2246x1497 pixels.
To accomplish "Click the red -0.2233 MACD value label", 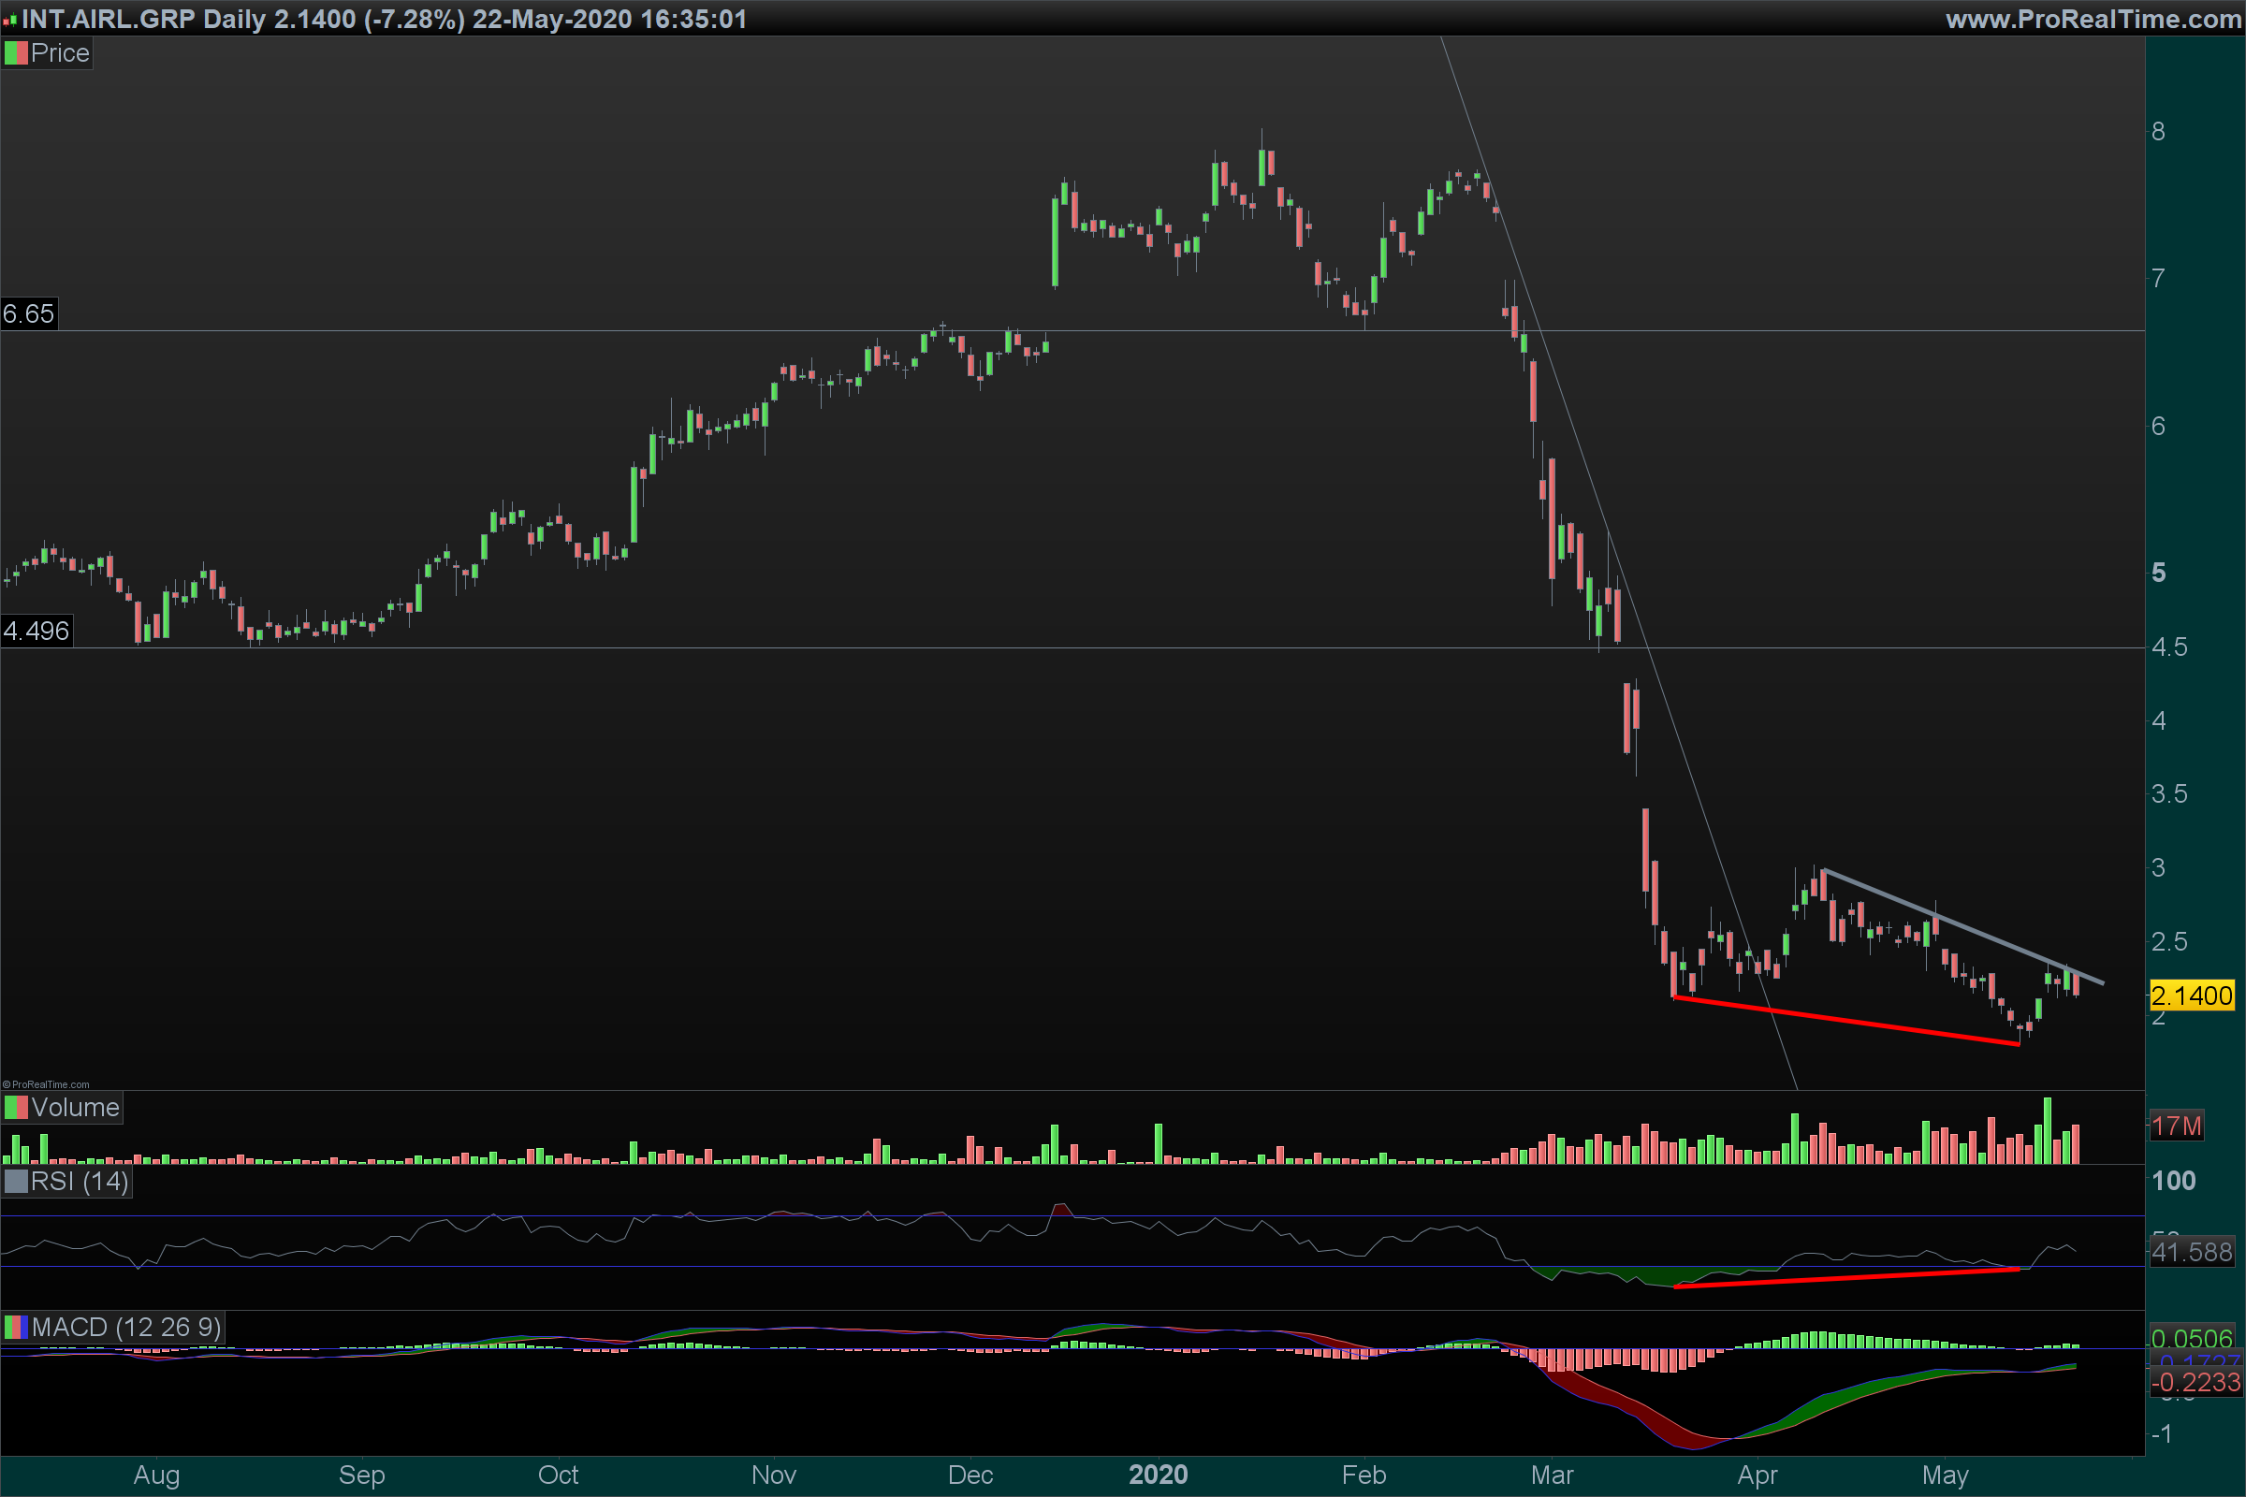I will [x=2195, y=1382].
